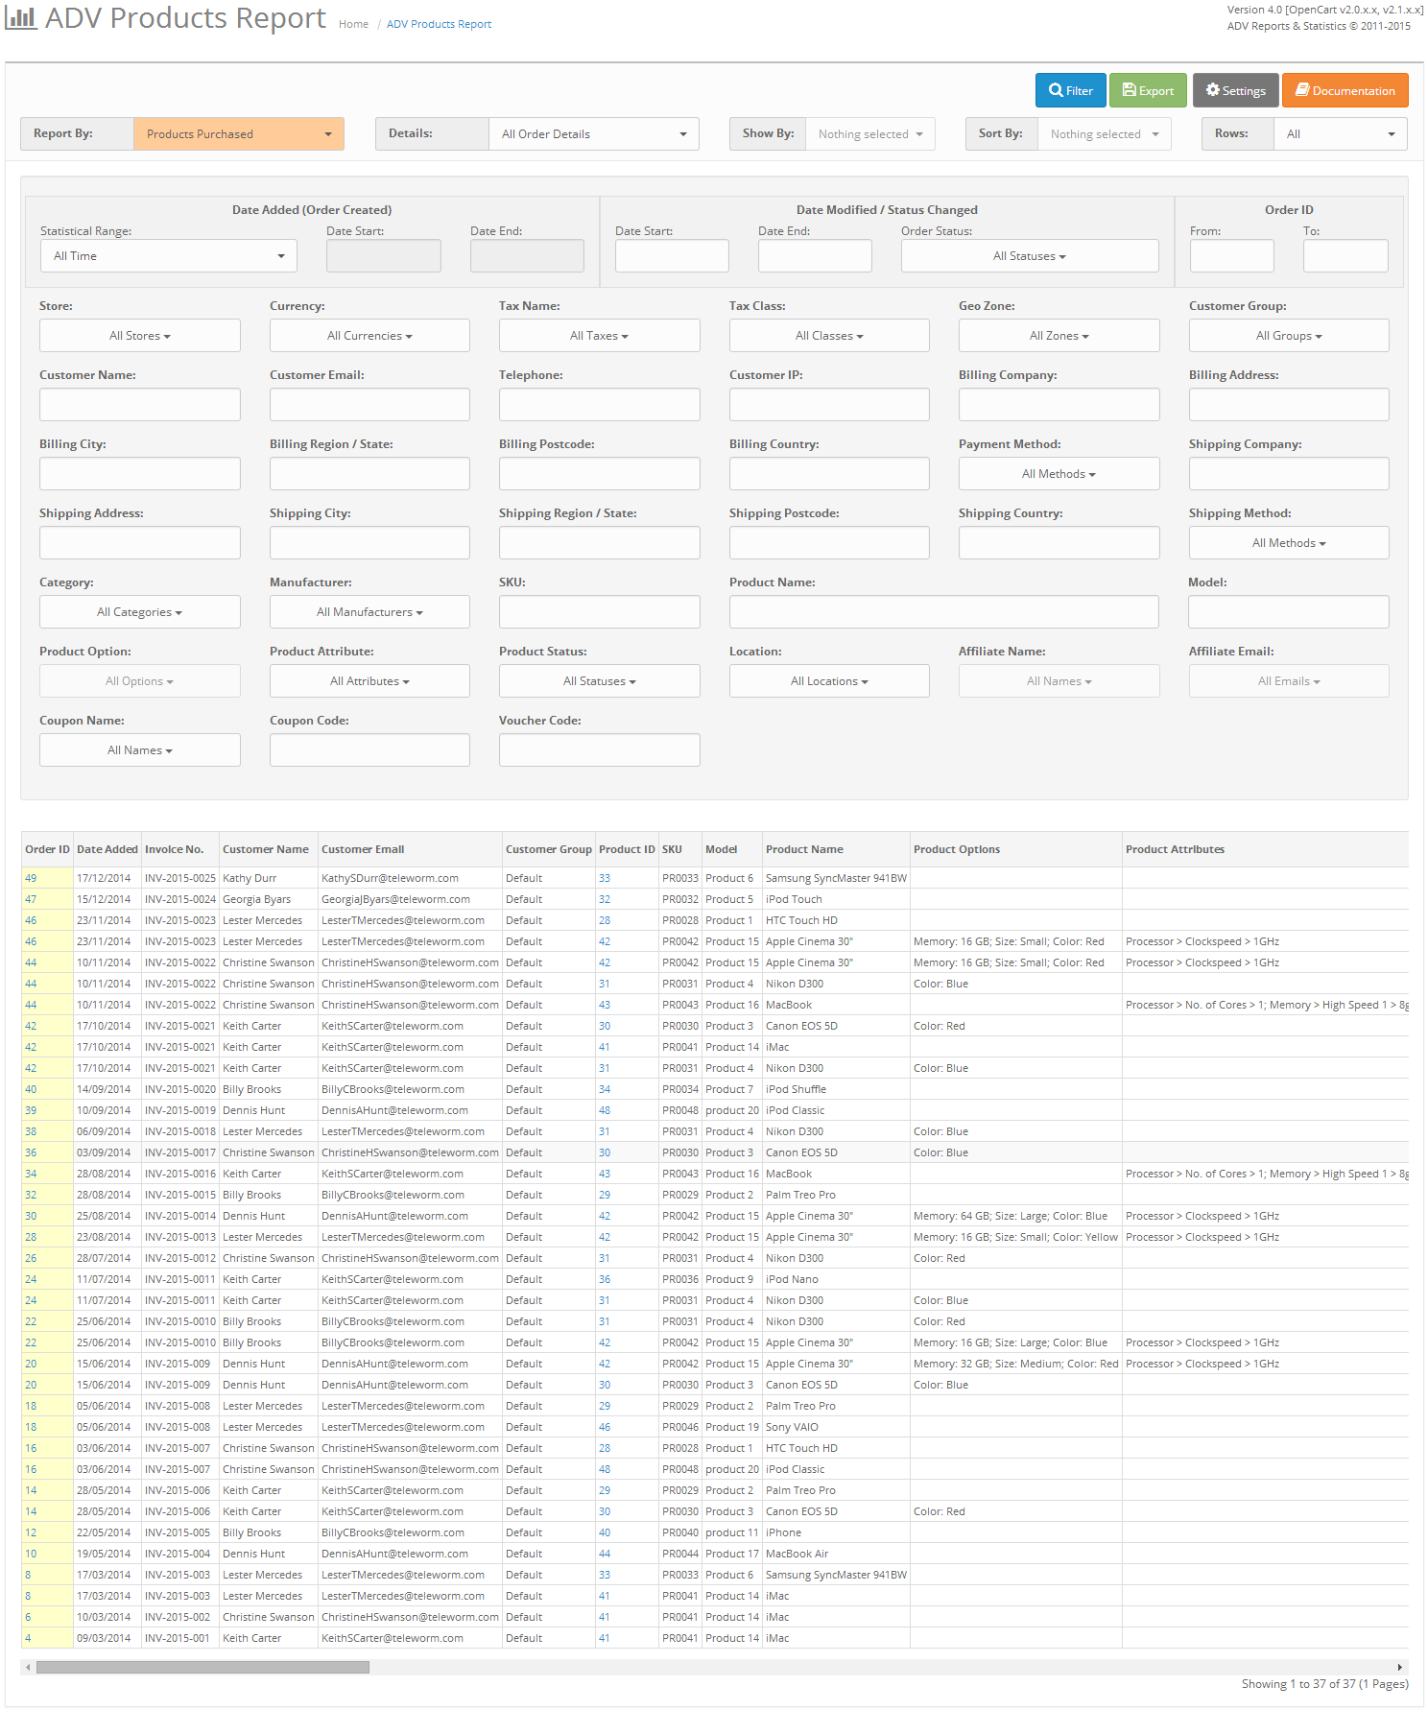Open the All Currencies dropdown
Viewport: 1428px width, 1710px height.
click(x=369, y=336)
